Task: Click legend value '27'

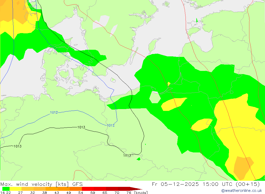Action: (x=20, y=193)
